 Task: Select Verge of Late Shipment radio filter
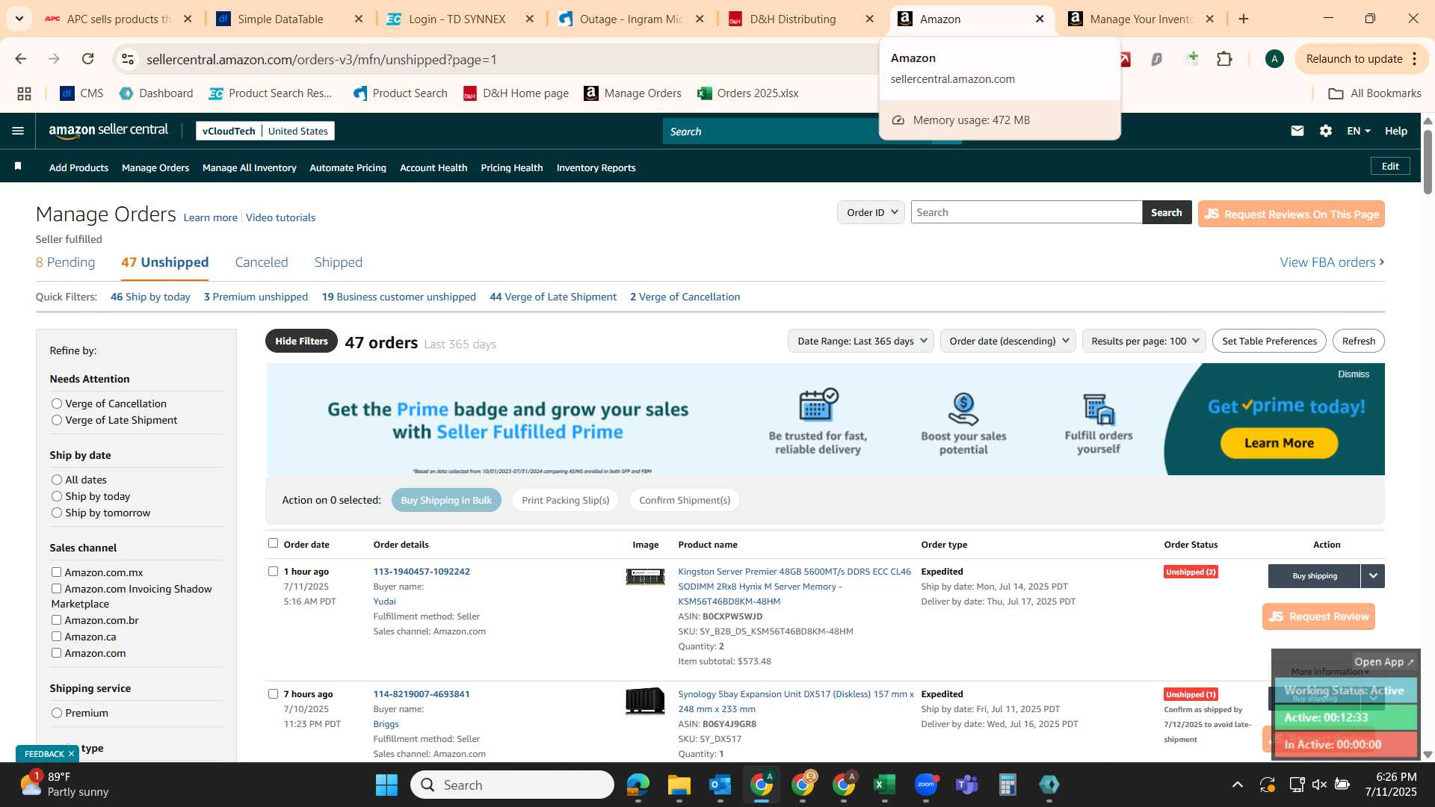(57, 420)
